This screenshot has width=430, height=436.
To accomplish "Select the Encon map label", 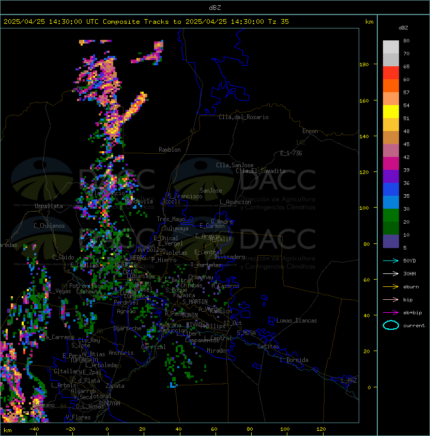I will click(x=310, y=131).
